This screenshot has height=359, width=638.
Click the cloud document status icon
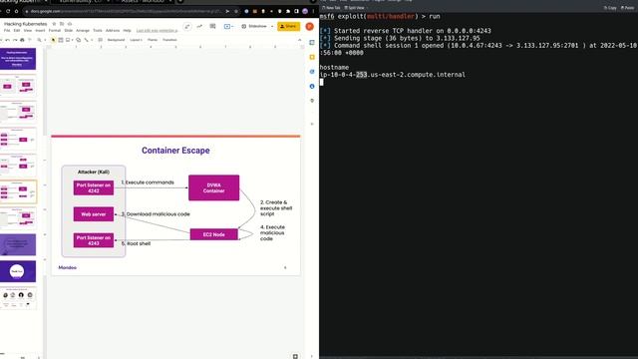point(70,24)
